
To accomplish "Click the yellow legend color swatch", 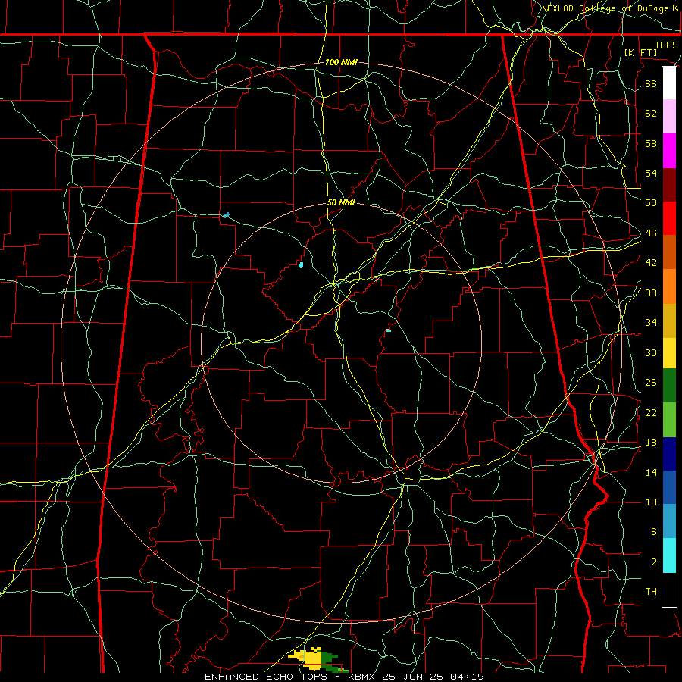I will [x=669, y=353].
